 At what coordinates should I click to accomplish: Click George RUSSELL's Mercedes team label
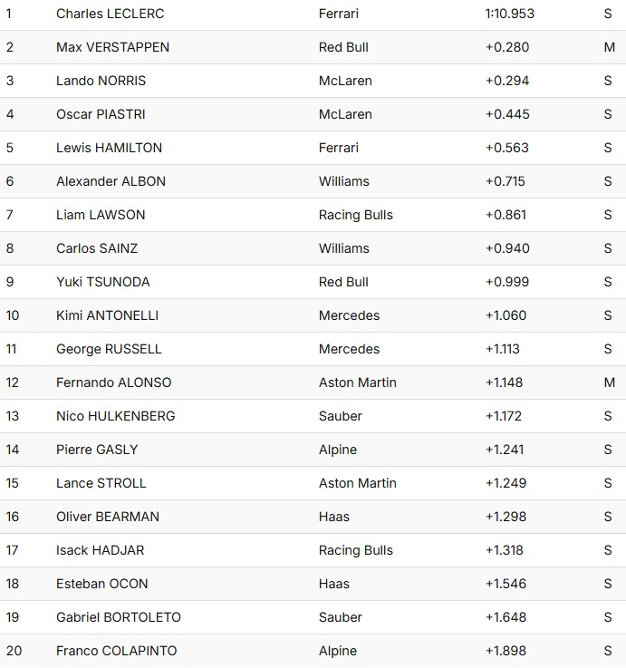click(x=349, y=349)
